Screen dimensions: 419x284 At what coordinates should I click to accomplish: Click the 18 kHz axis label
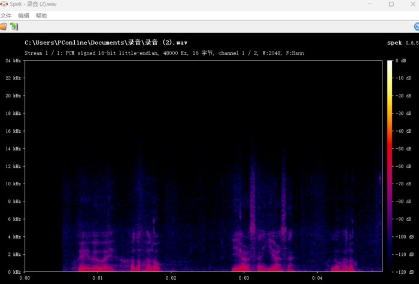pyautogui.click(x=13, y=113)
